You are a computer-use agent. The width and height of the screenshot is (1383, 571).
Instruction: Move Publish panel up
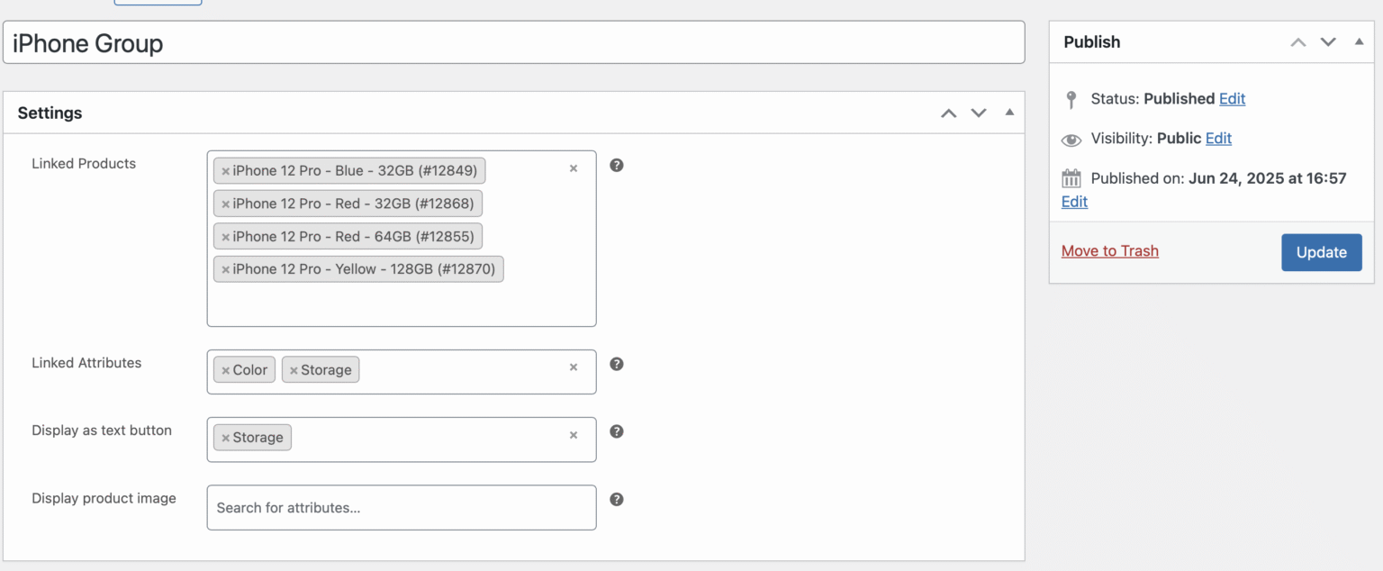[1298, 42]
